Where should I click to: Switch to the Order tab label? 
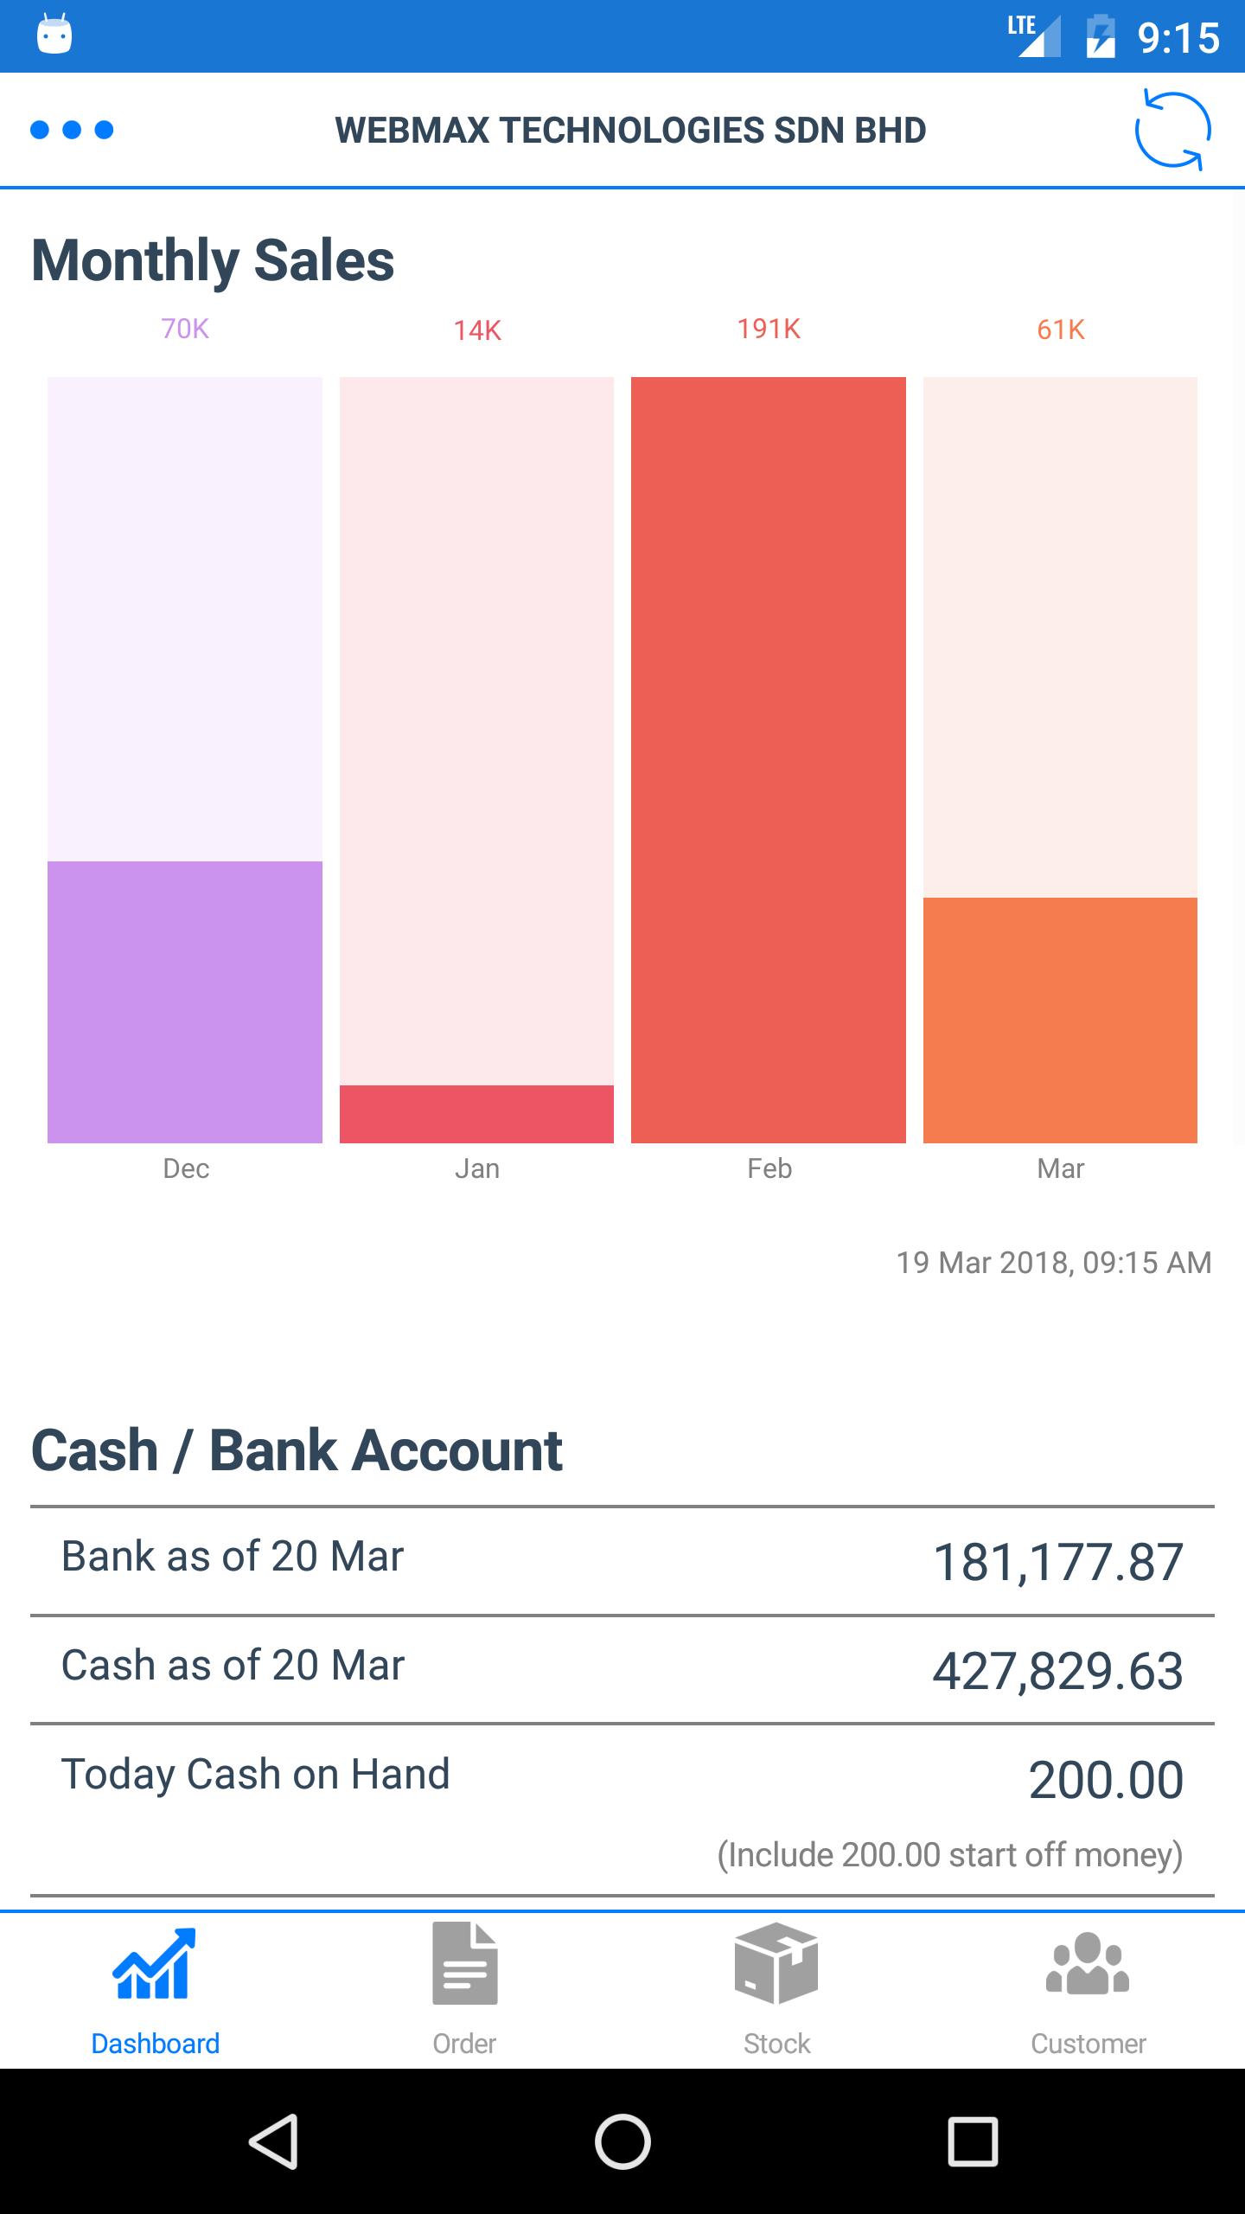coord(464,2044)
